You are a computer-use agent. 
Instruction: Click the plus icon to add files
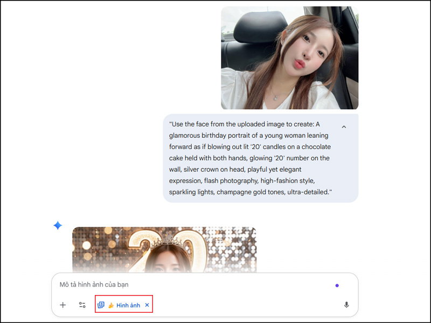pos(63,305)
